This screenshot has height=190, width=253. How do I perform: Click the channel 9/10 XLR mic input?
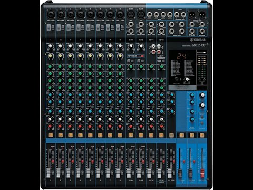(x=131, y=14)
